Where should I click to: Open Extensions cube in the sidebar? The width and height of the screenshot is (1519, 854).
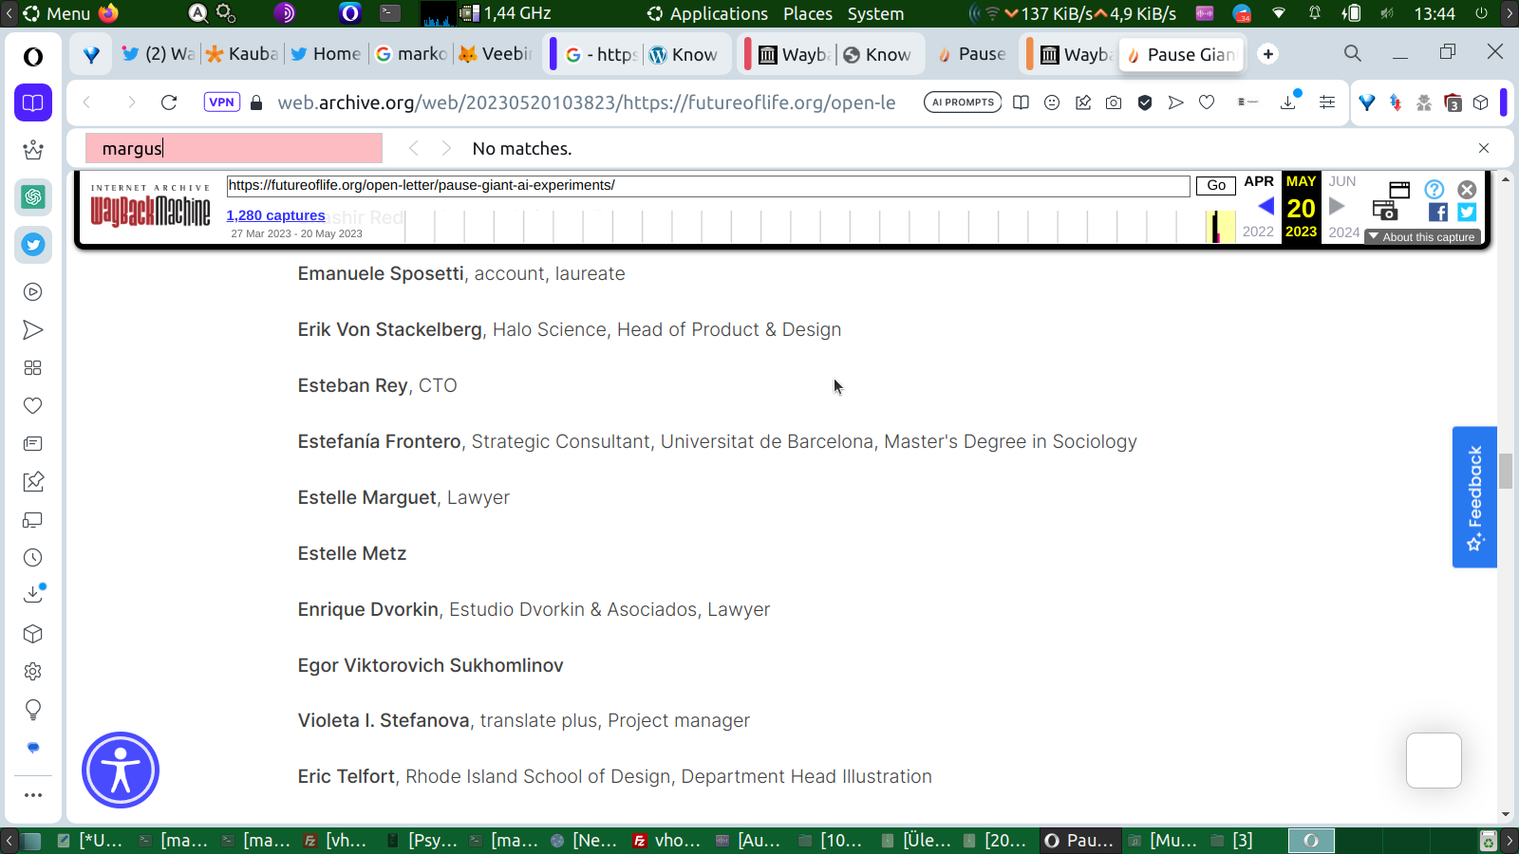click(x=33, y=634)
